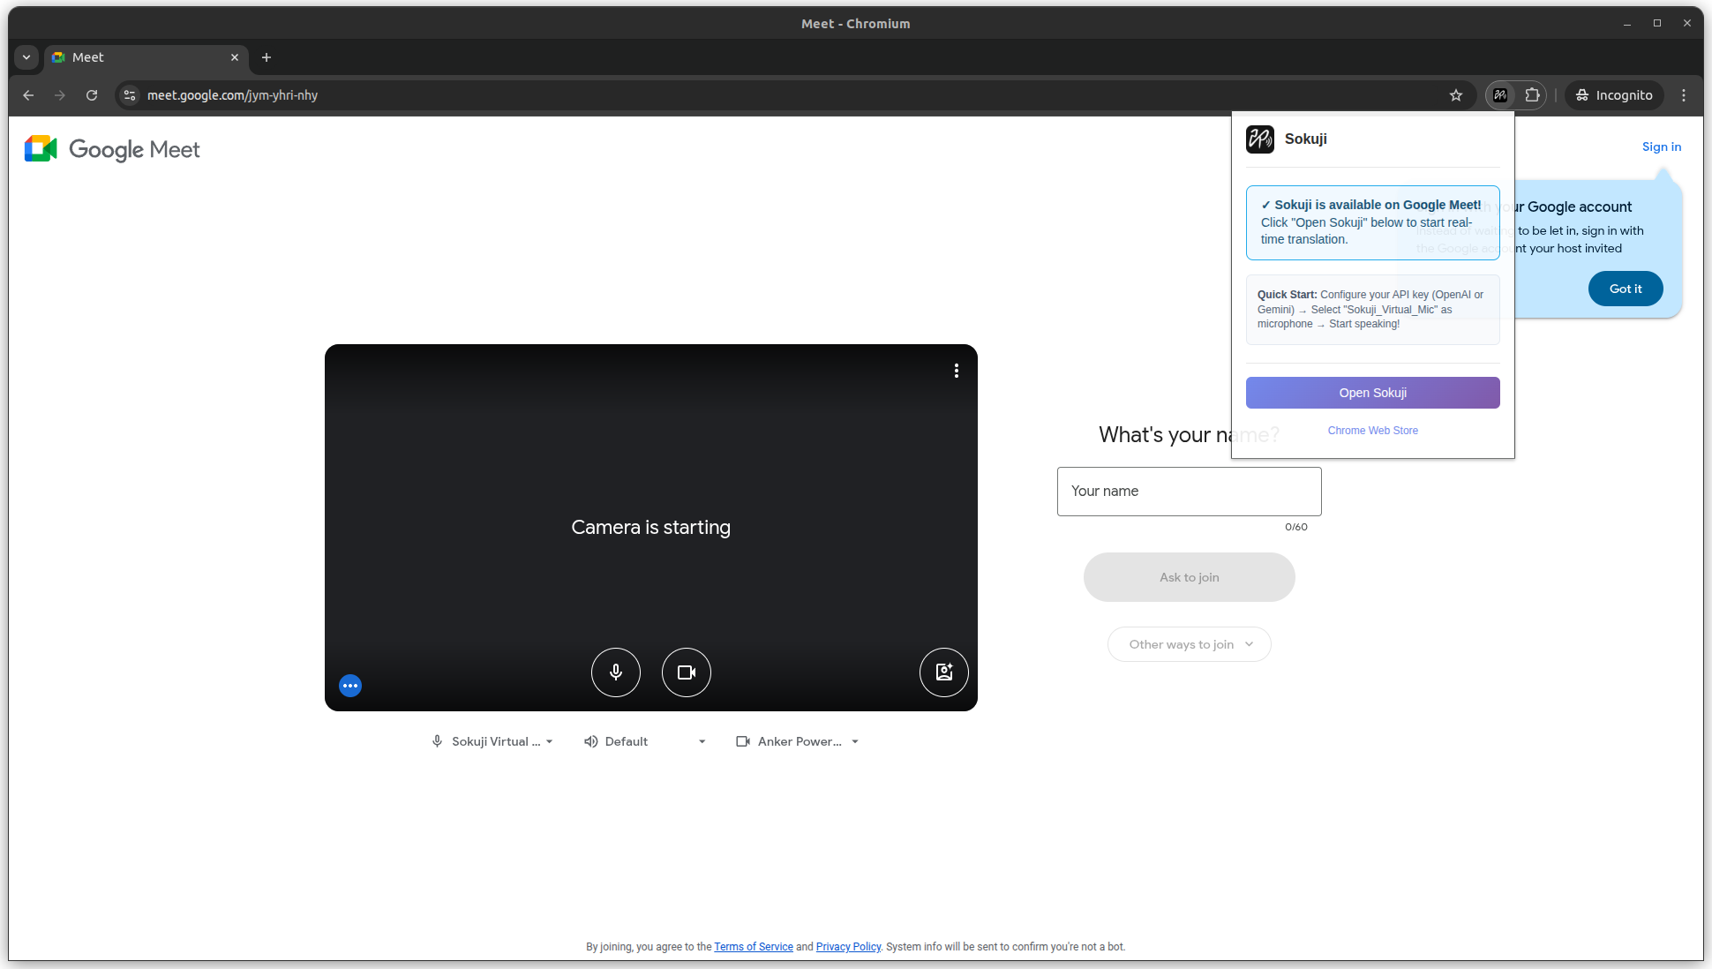Toggle the camera button in preview
Screen dimensions: 1712x969
687,672
